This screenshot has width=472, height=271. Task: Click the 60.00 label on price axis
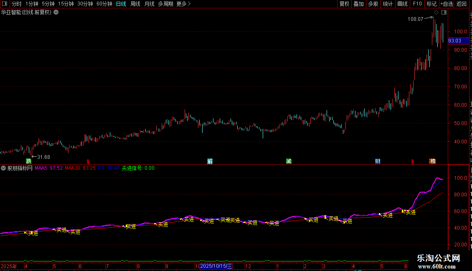[x=460, y=105]
